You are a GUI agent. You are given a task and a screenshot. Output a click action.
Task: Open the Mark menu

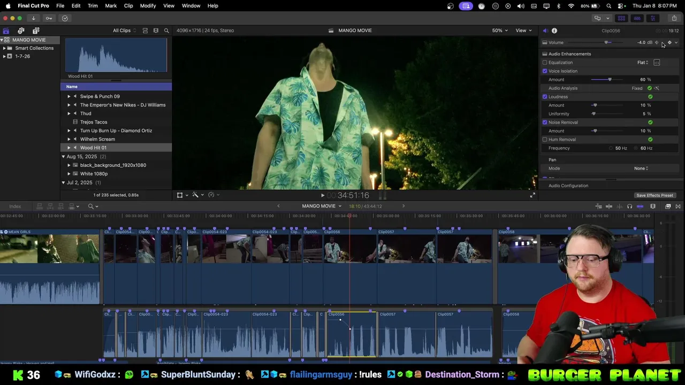pos(111,6)
